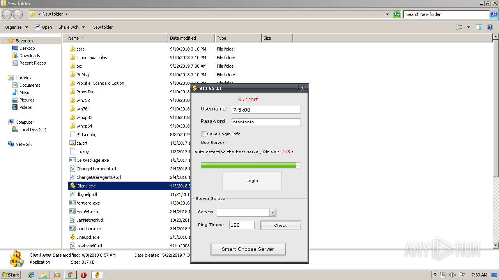Viewport: 499px width, 280px height.
Task: Sort by Name column header
Action: (115, 38)
